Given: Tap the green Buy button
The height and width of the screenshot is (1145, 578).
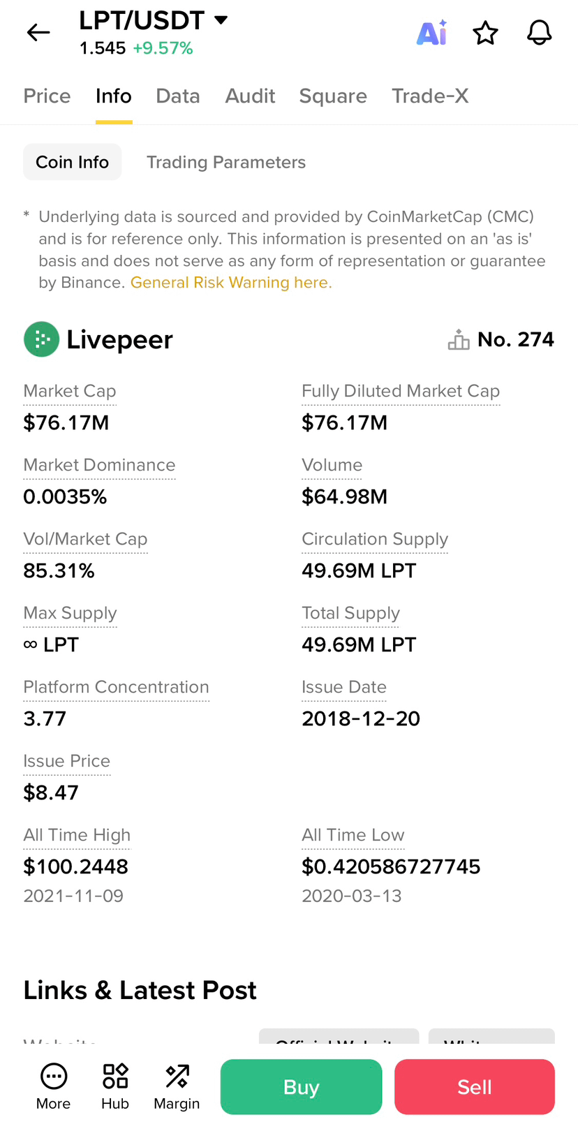Looking at the screenshot, I should (x=302, y=1087).
